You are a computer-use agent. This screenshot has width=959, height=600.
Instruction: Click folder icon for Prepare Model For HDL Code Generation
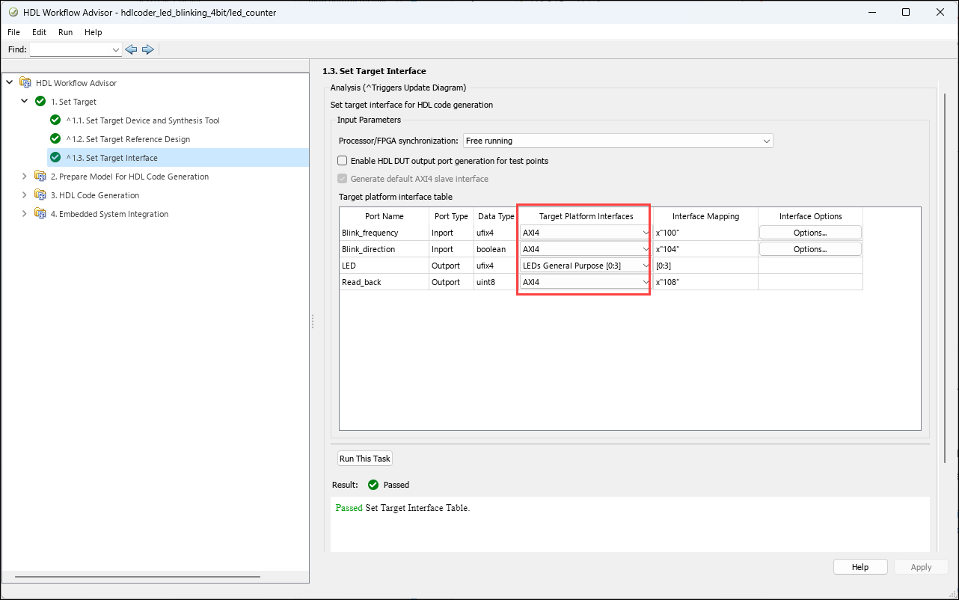point(40,177)
